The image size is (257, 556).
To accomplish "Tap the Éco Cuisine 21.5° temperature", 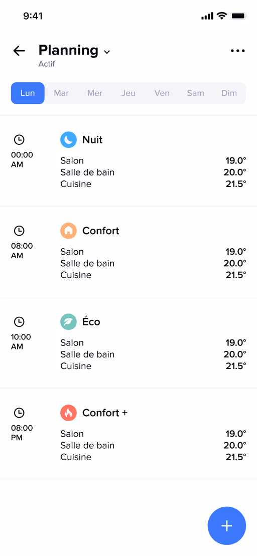I will 236,366.
